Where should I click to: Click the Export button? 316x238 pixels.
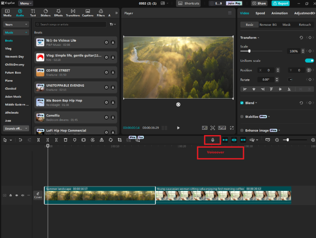[280, 3]
